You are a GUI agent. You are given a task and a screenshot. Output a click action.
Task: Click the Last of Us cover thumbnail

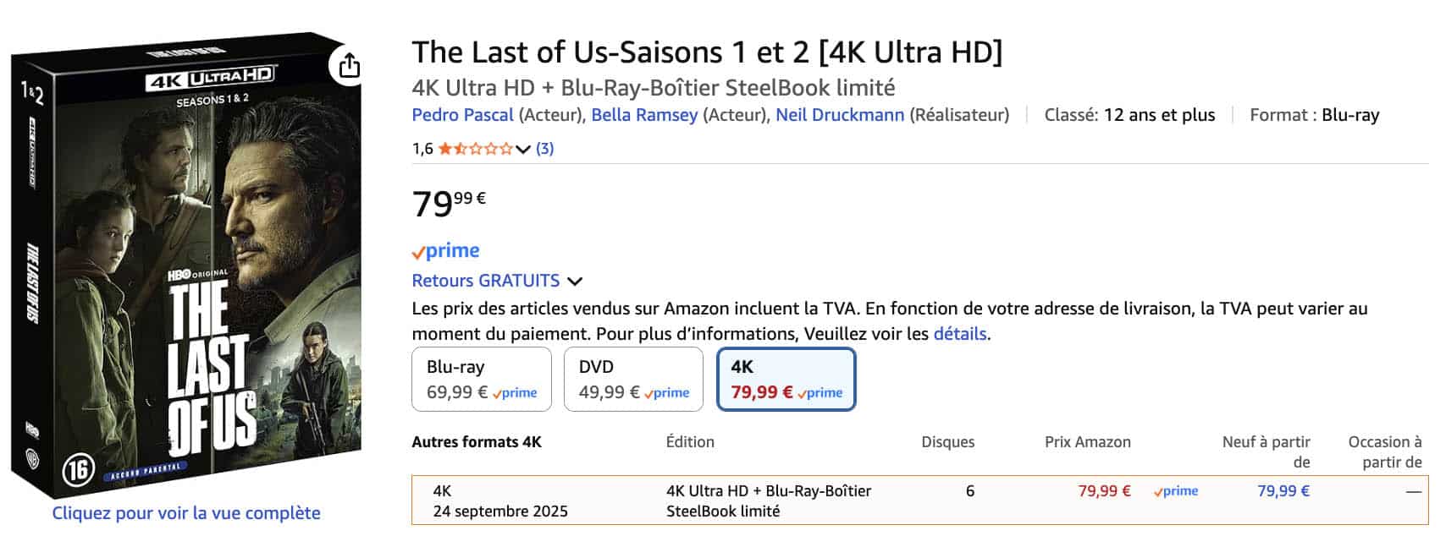[186, 266]
